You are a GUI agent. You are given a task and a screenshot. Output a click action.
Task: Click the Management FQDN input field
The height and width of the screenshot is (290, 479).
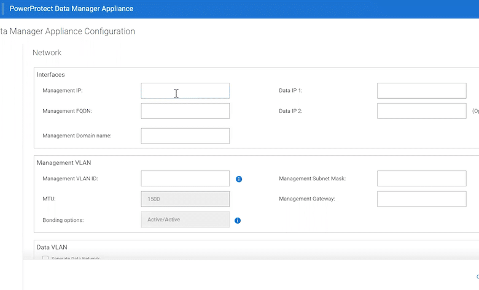tap(185, 111)
